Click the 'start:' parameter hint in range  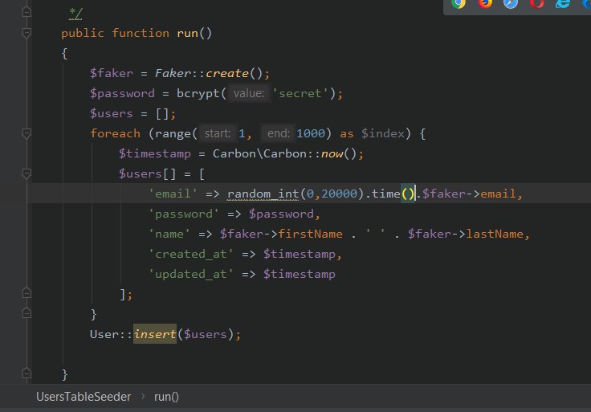point(217,133)
